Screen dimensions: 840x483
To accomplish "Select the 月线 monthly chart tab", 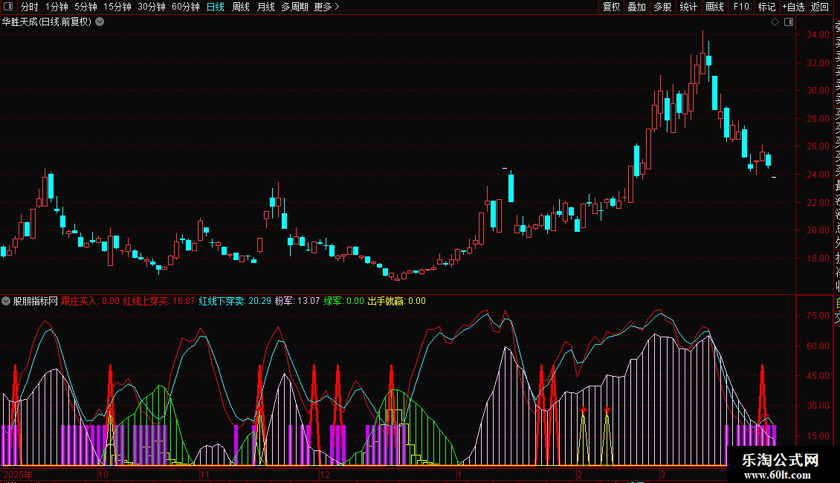I will coord(265,7).
